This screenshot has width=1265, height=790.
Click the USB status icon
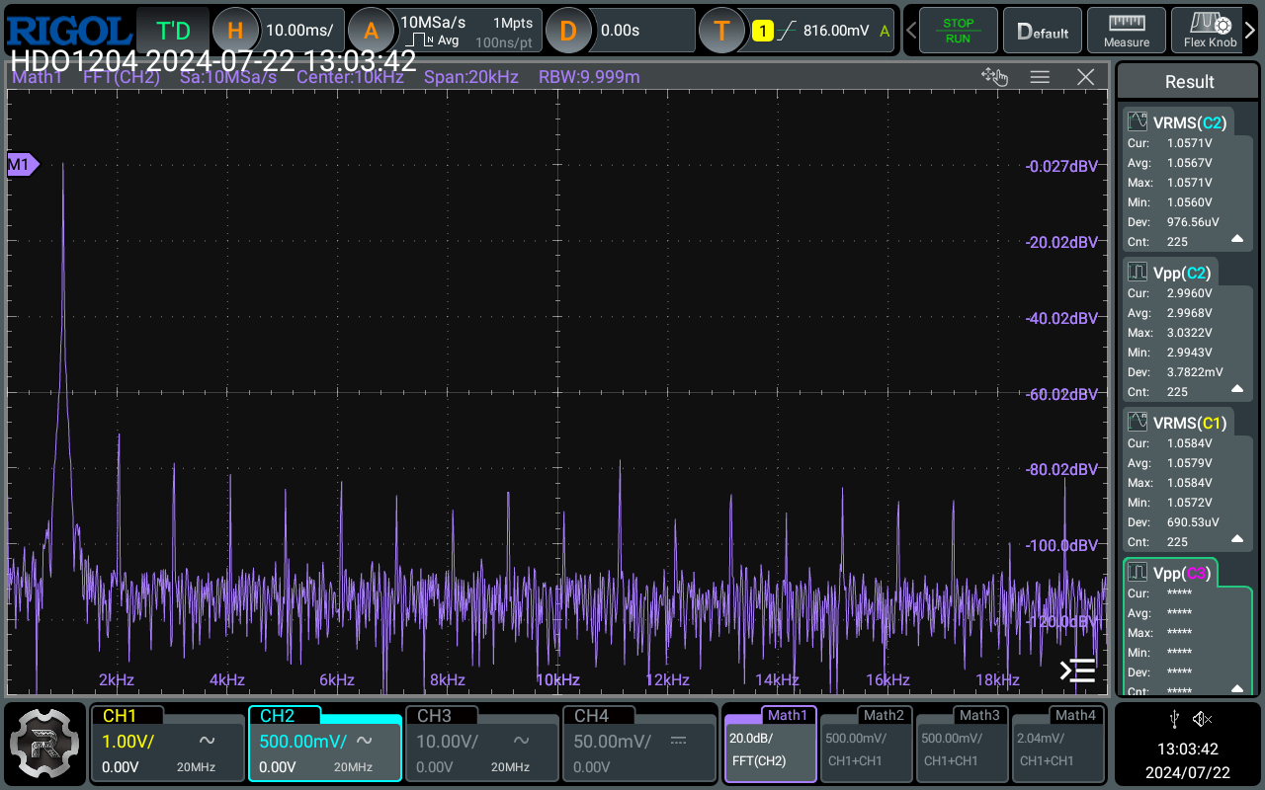(1173, 719)
